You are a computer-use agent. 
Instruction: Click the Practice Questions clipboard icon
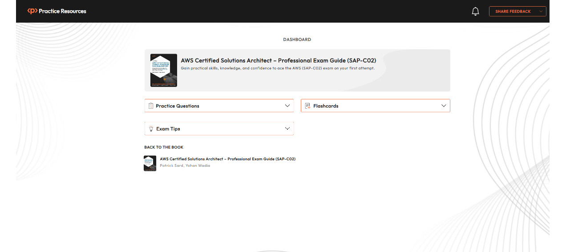click(x=151, y=106)
